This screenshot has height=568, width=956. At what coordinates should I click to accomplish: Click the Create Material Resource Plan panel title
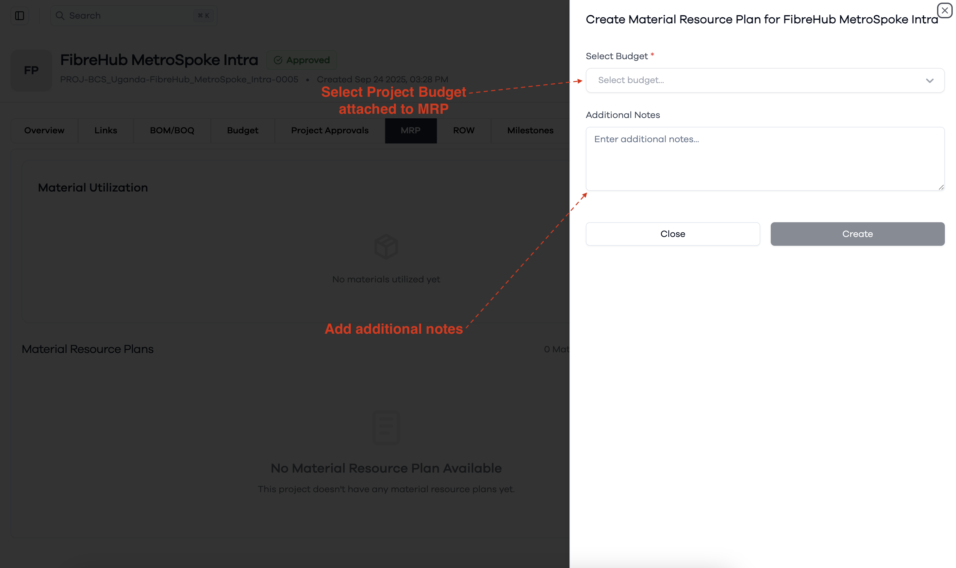762,19
